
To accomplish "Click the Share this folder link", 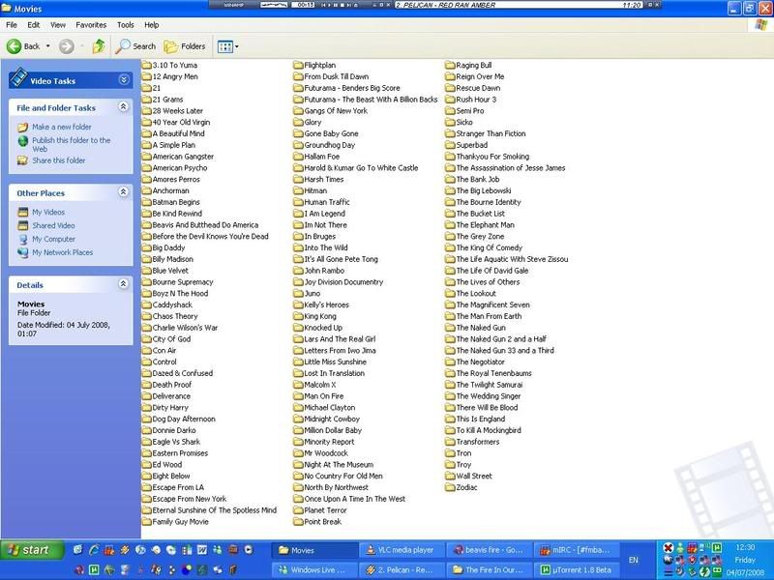I will point(59,160).
